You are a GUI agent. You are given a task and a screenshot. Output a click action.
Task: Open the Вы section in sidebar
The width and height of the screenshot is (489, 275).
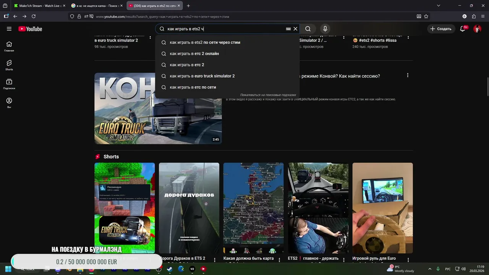point(9,103)
